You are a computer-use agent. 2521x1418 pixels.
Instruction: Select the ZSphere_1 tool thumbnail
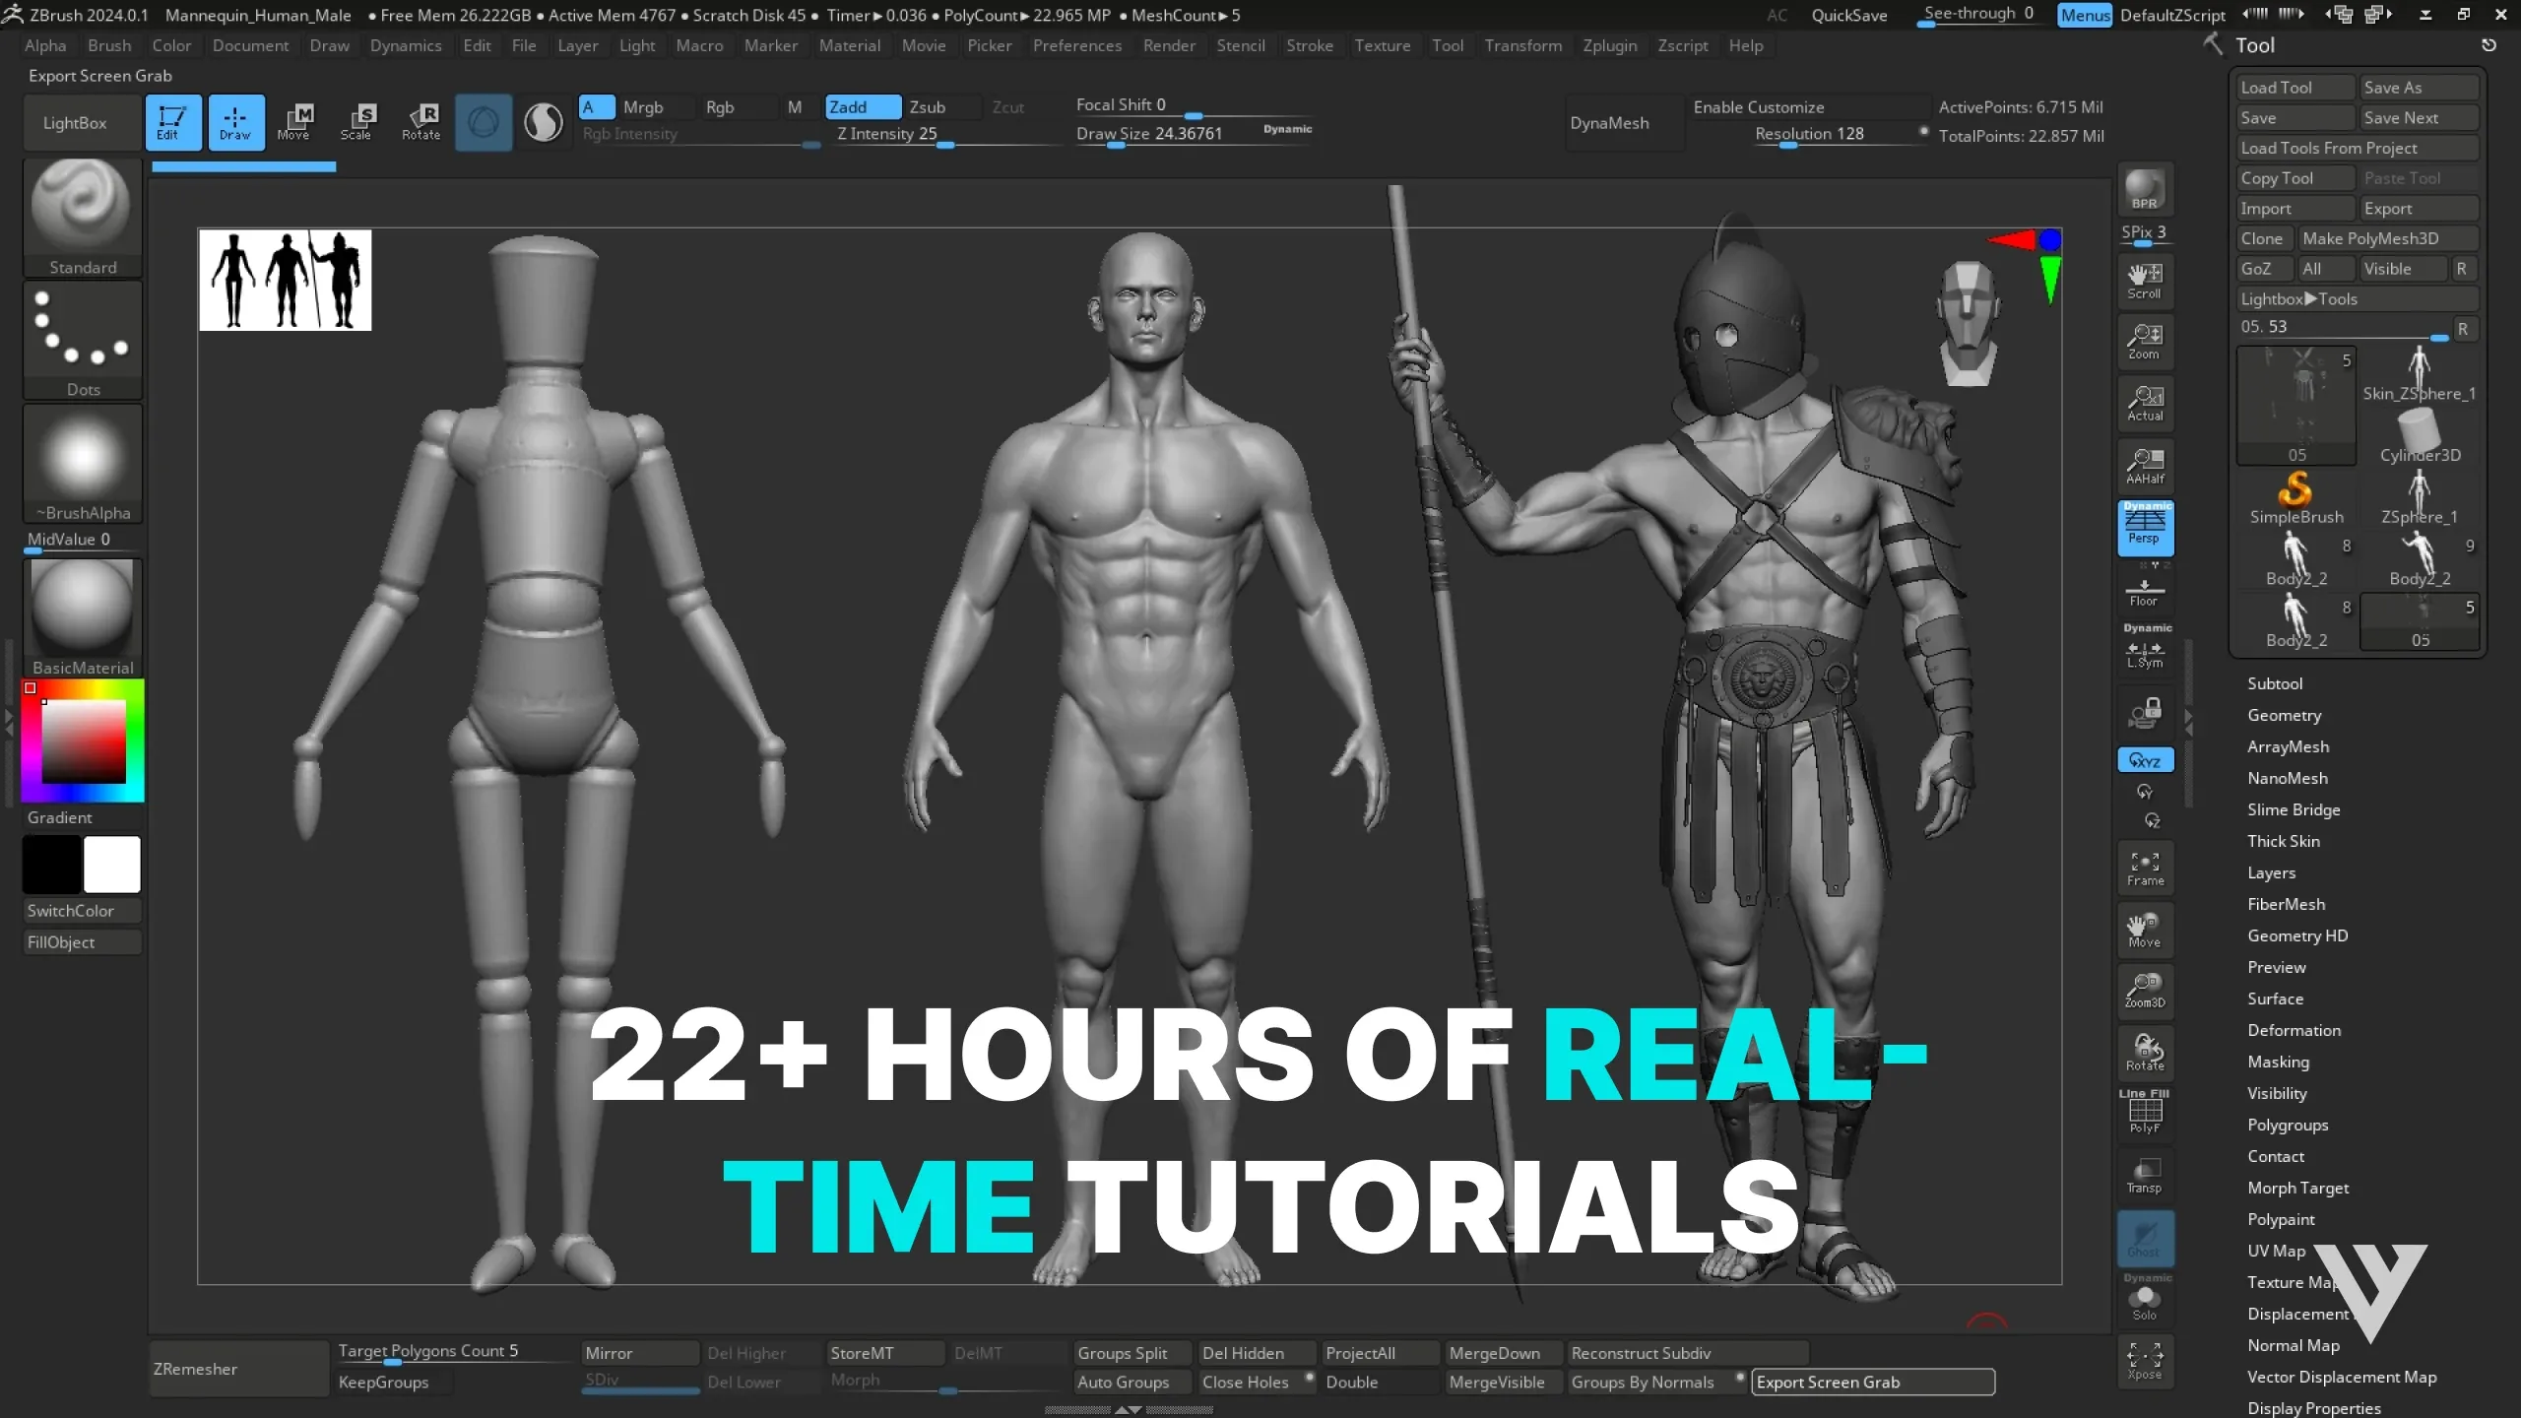tap(2422, 492)
